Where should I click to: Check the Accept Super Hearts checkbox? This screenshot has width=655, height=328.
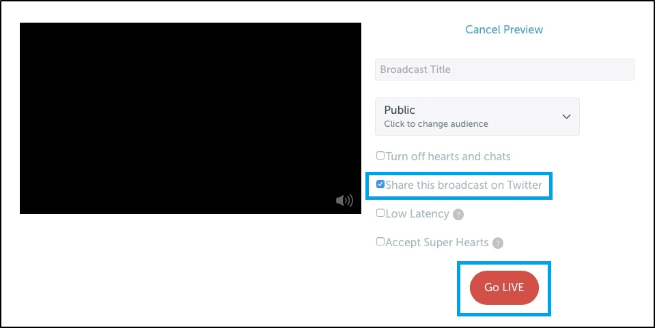(380, 241)
